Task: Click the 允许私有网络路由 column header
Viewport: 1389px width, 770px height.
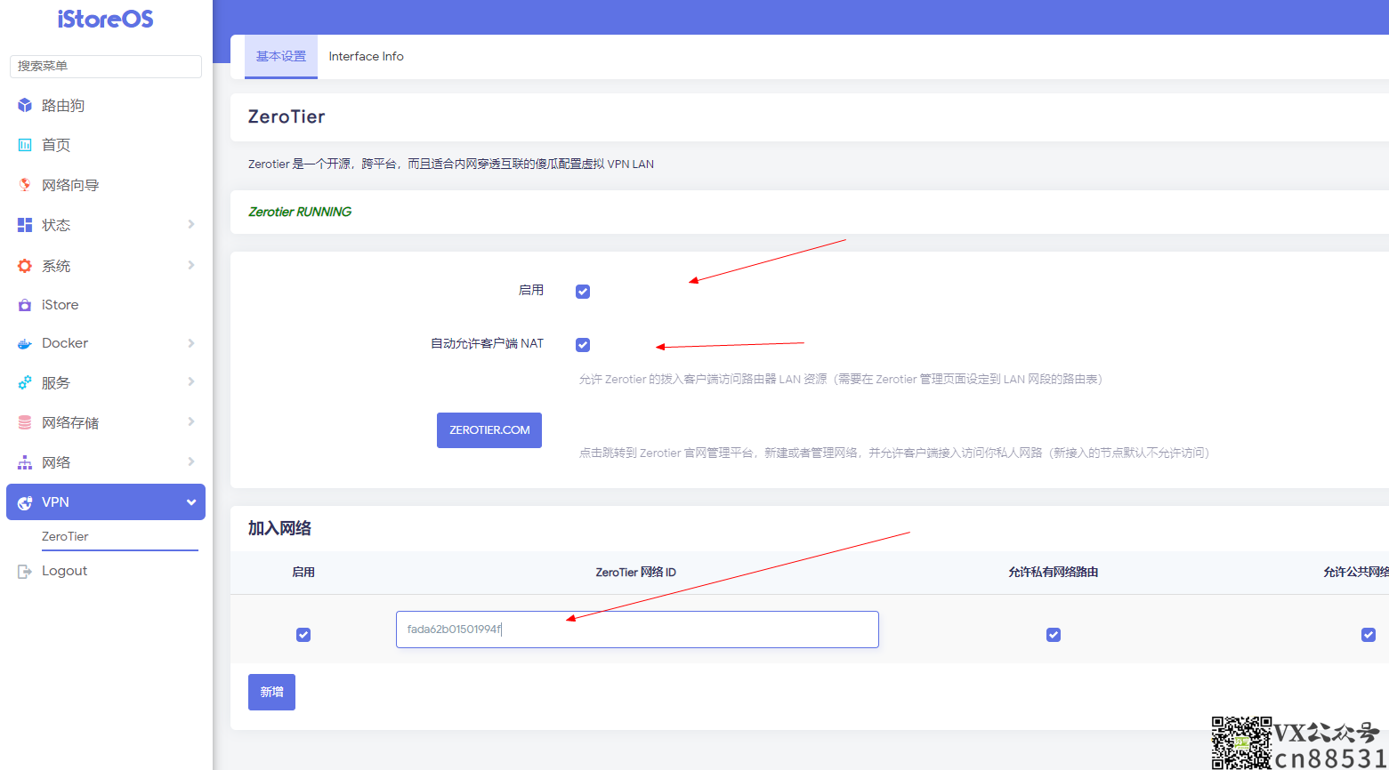Action: (x=1054, y=573)
